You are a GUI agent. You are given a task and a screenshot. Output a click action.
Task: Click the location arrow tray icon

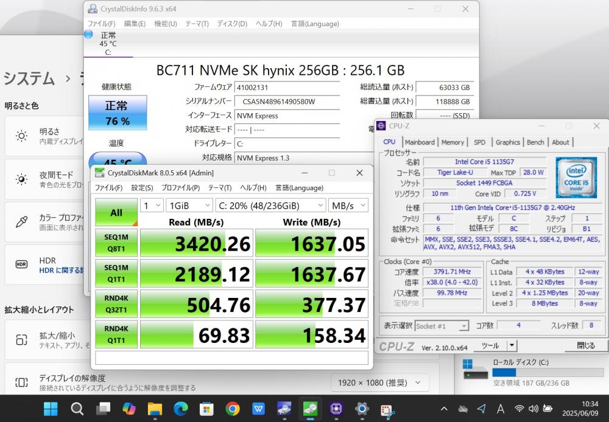482,409
